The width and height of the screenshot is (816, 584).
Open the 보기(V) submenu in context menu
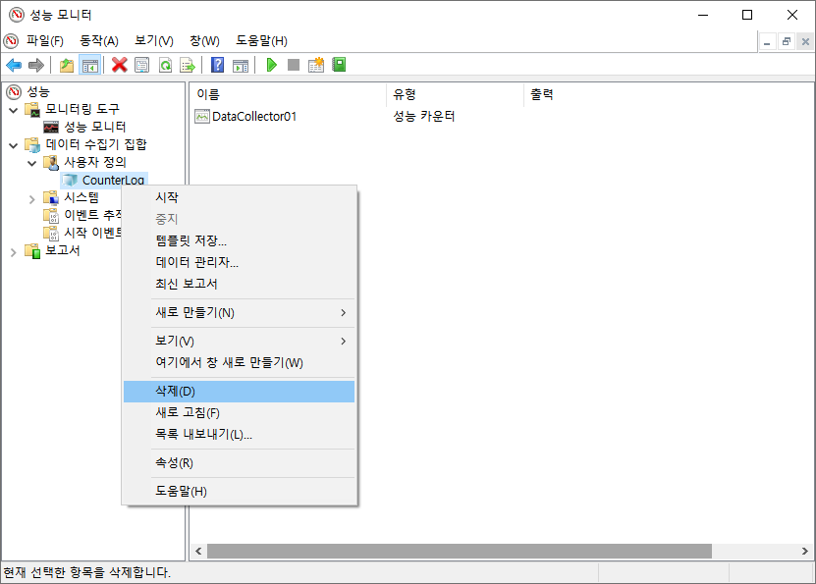coord(240,342)
